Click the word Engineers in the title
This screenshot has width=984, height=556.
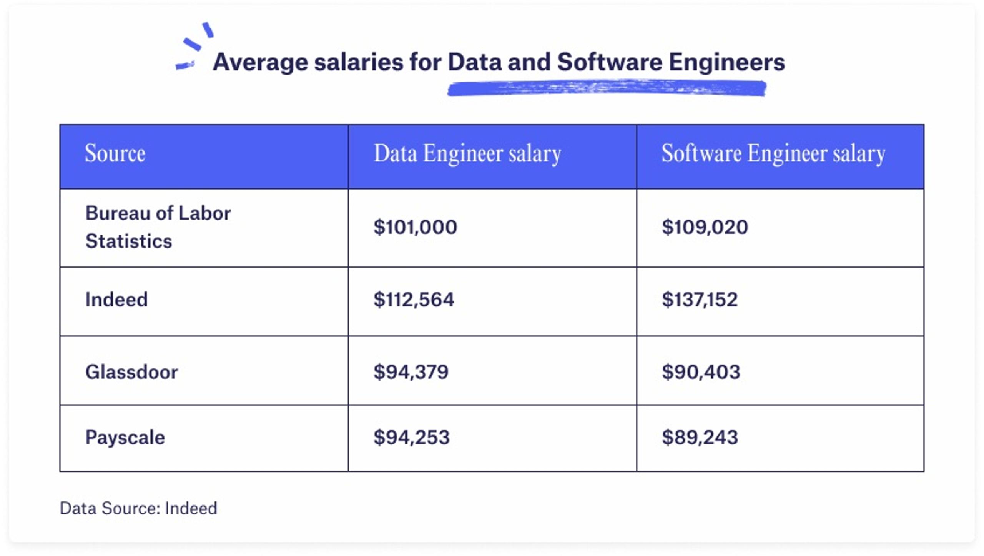[x=727, y=62]
